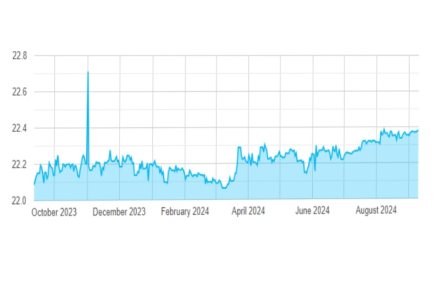Click the sharp dip at June 2024
This screenshot has height=281, width=437.
click(x=315, y=170)
